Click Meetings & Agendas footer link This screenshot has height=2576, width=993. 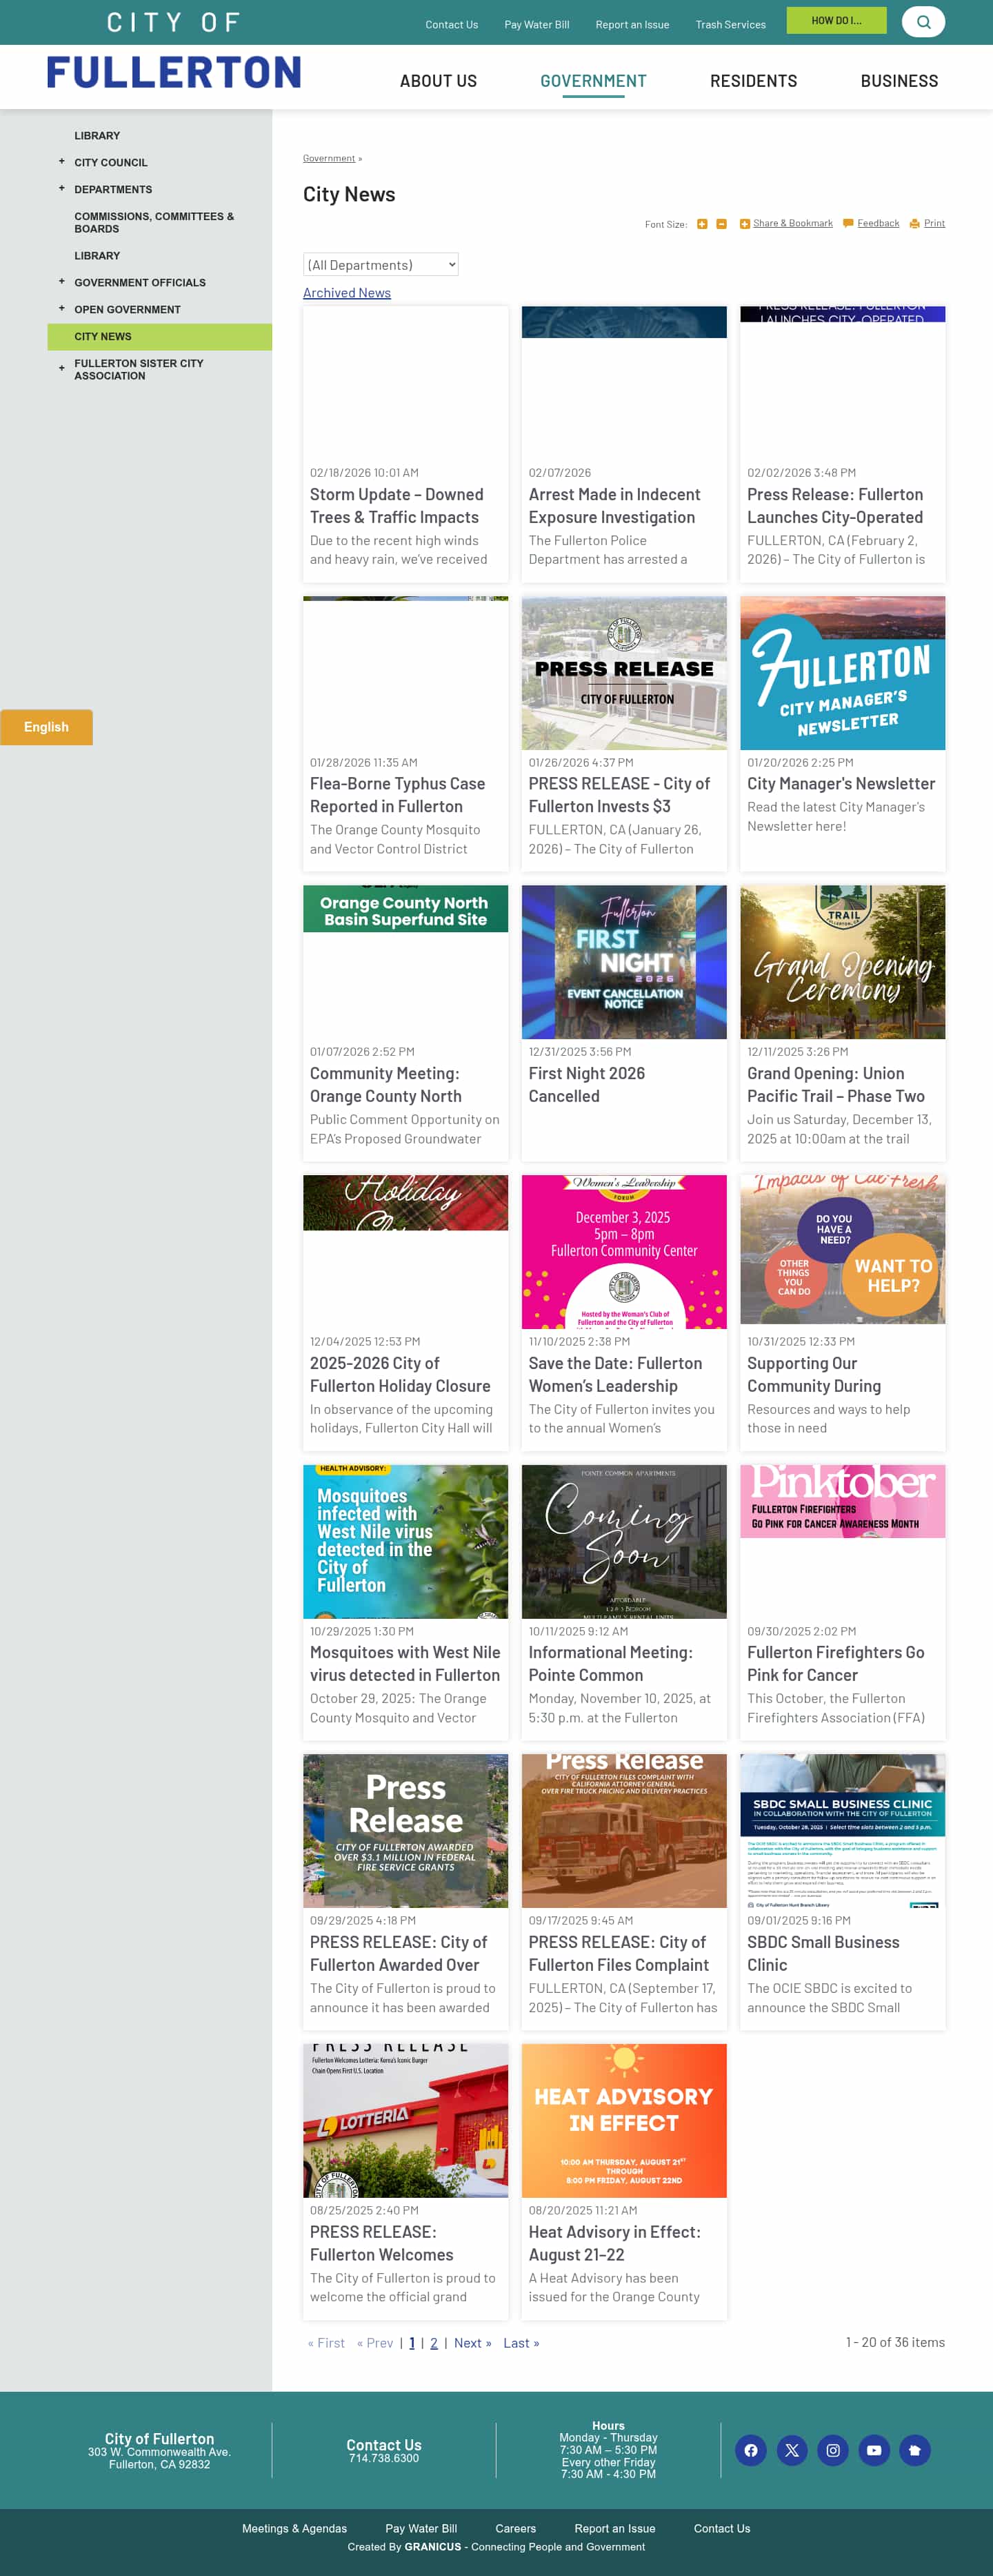(294, 2528)
